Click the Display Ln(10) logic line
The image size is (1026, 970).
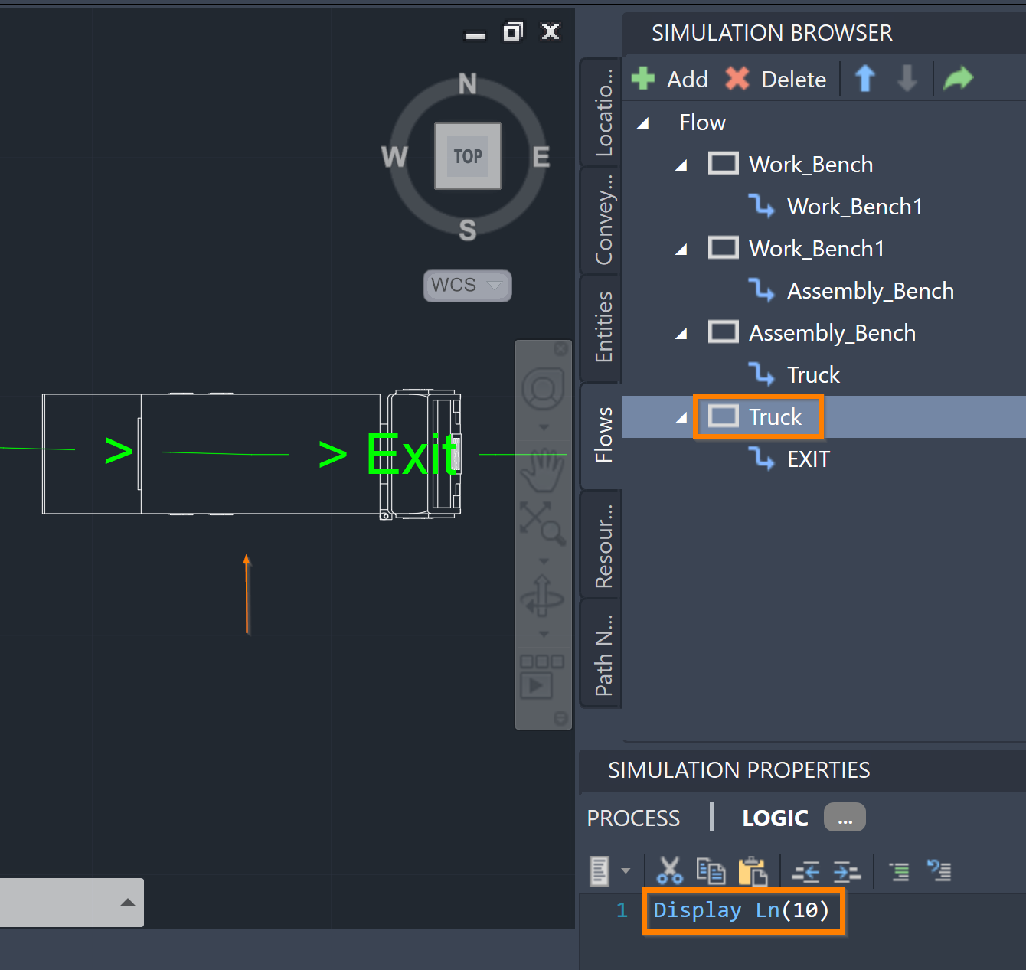coord(741,910)
